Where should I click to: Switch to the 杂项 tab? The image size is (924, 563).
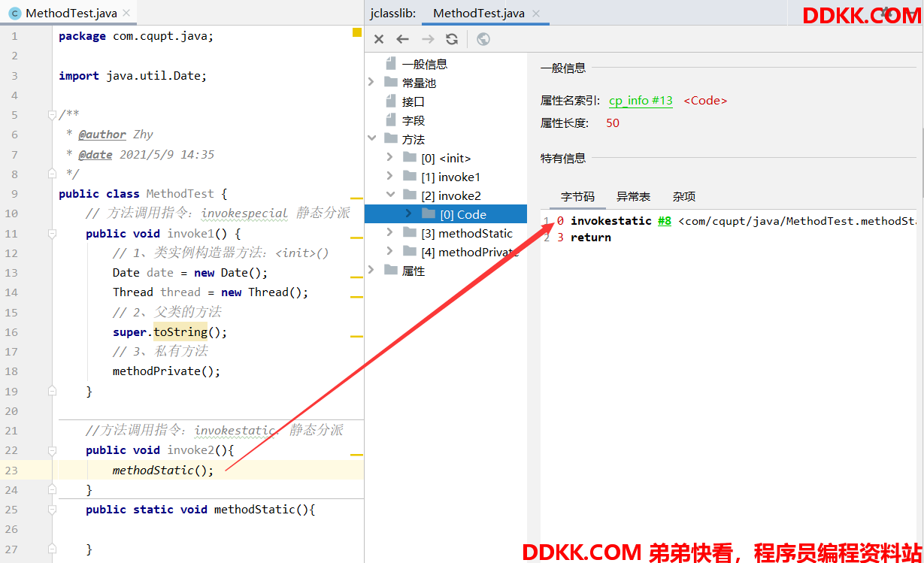pos(684,196)
